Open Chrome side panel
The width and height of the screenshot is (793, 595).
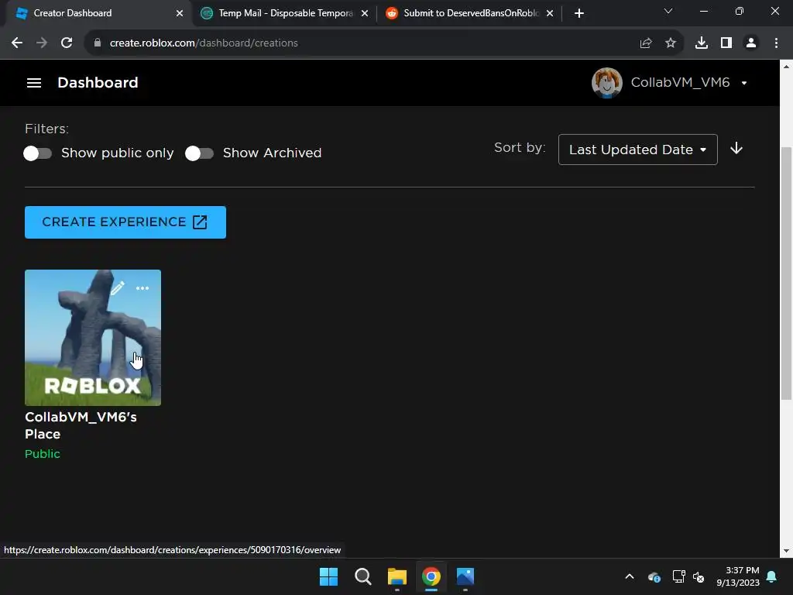click(x=726, y=43)
